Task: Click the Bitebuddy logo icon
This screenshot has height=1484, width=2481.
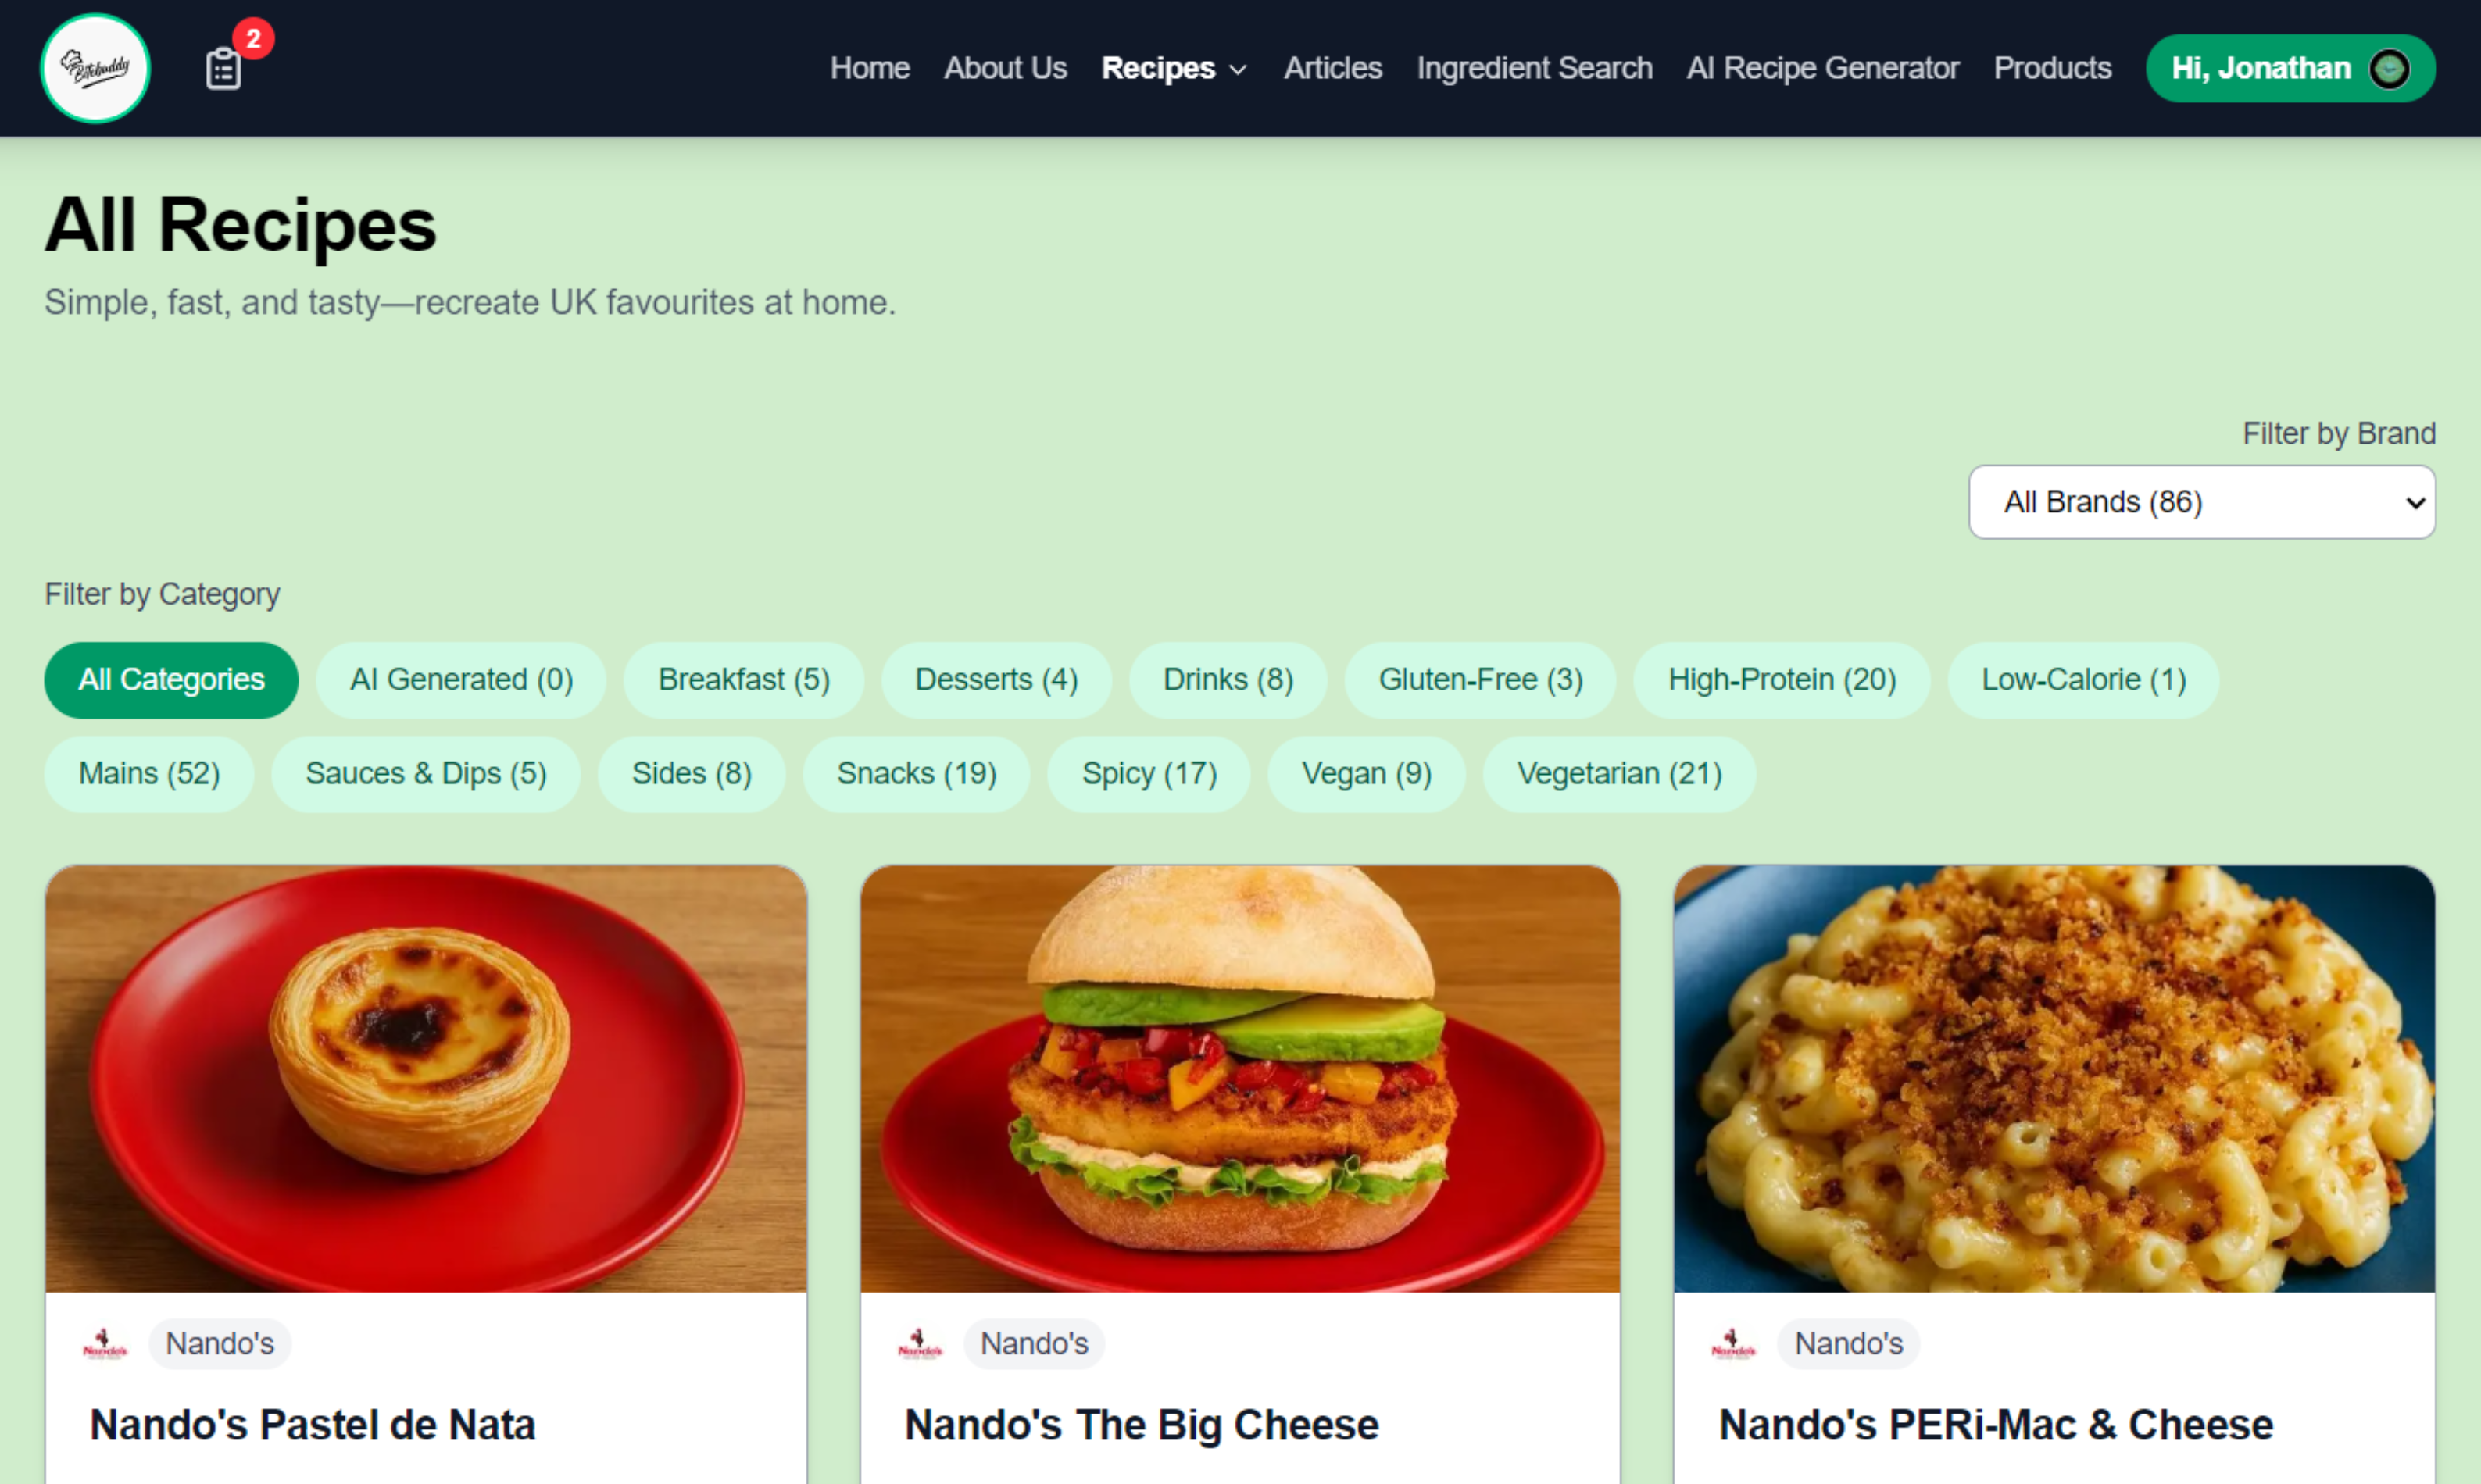Action: tap(95, 68)
